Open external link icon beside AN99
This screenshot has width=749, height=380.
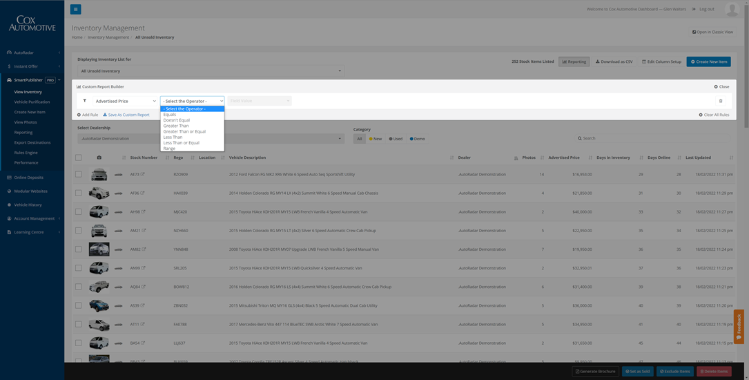pyautogui.click(x=144, y=267)
